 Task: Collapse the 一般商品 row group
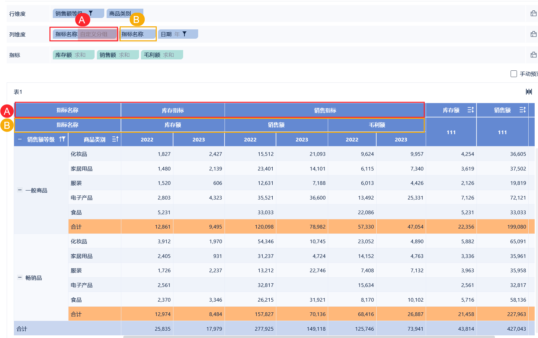[x=20, y=190]
